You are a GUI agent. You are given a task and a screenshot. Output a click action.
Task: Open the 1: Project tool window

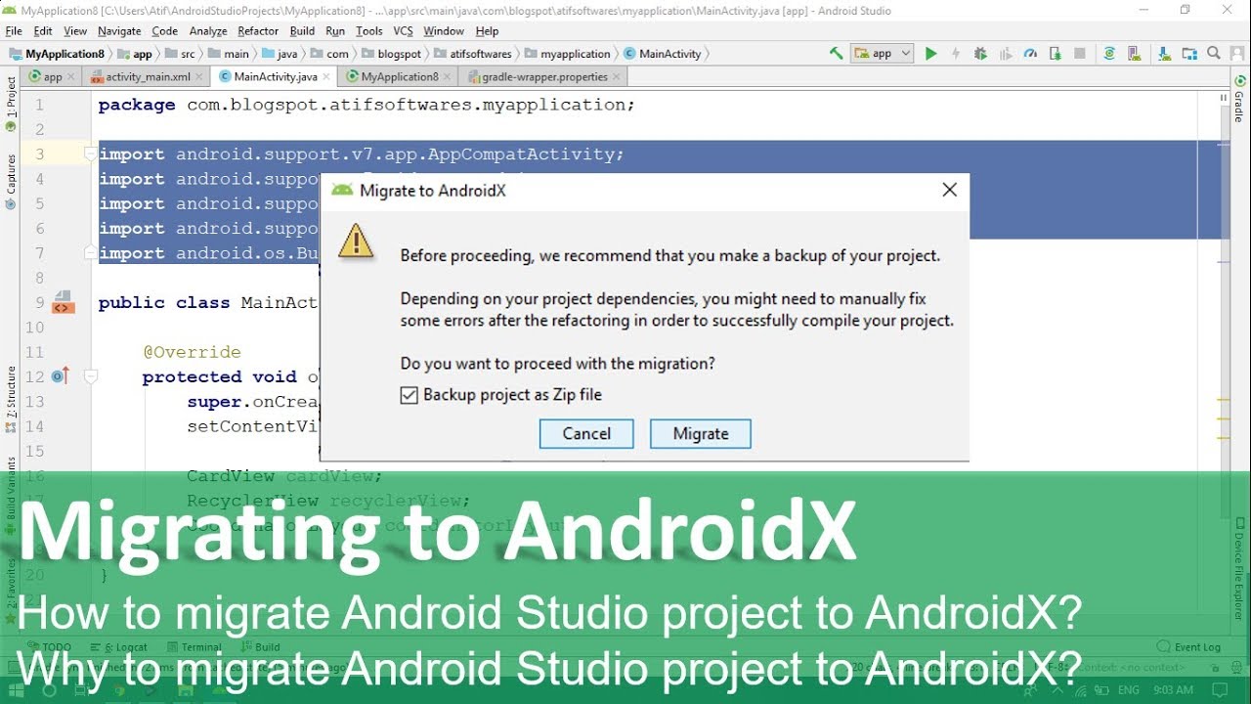(11, 104)
